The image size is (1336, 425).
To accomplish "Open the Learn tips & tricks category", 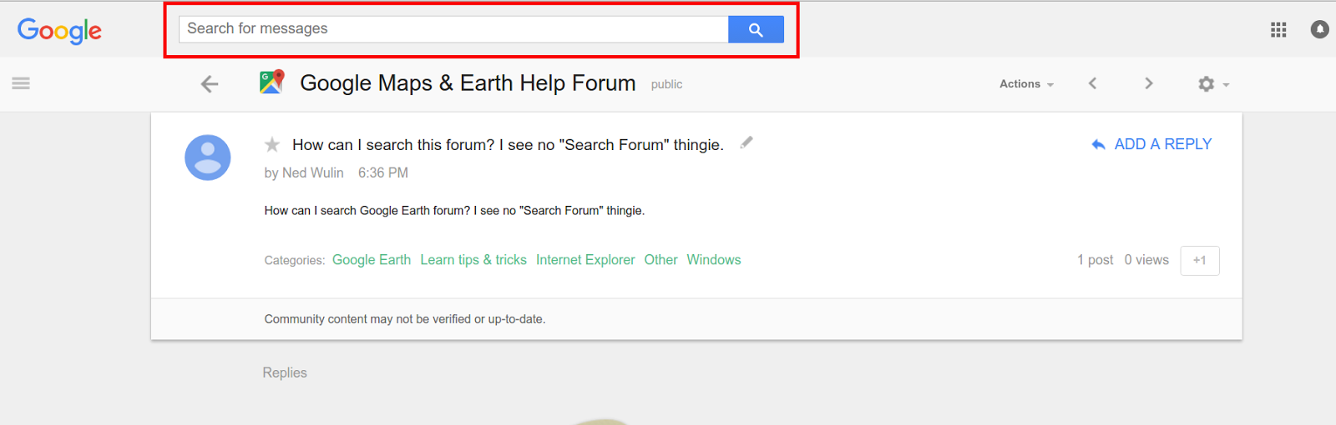I will point(473,260).
